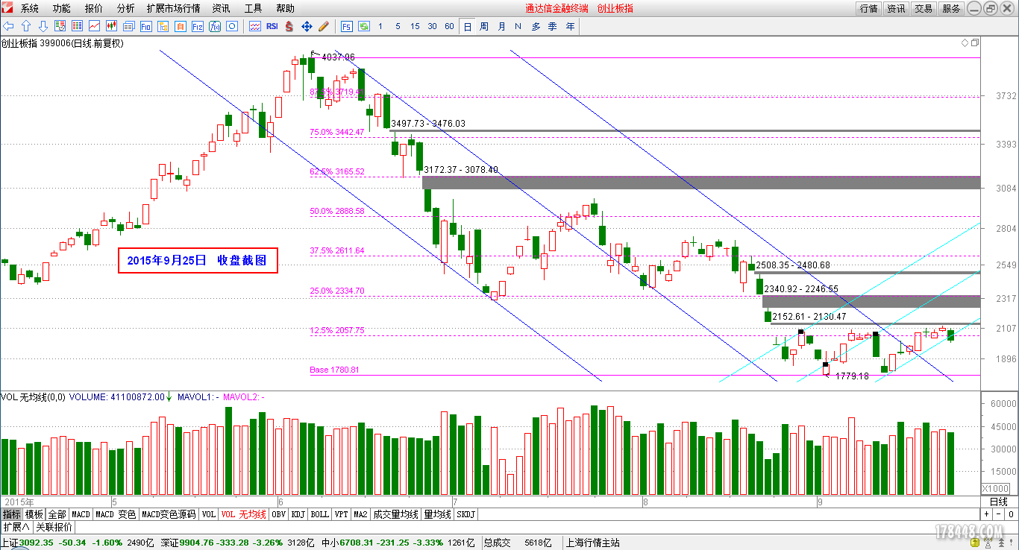Select the monthly 月 period
Viewport: 1019px width, 550px height.
[501, 26]
